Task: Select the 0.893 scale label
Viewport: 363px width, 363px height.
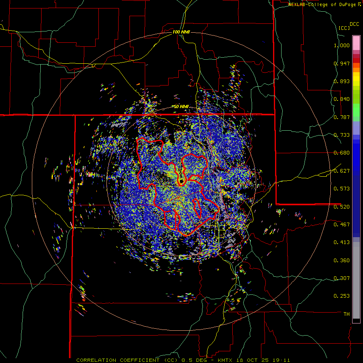Action: (x=342, y=81)
